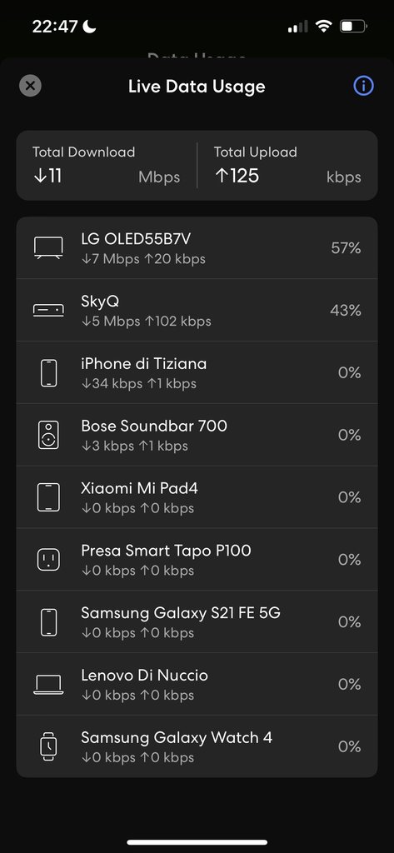Screen dimensions: 394x853
Task: Tap the phone icon for iPhone di Tiziana
Action: [x=48, y=372]
